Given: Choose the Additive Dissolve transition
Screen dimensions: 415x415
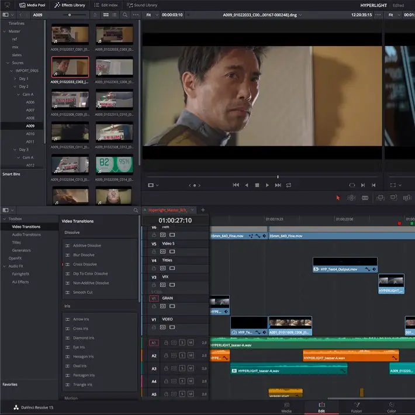Looking at the screenshot, I should pos(87,245).
